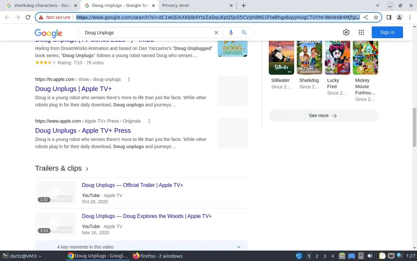Viewport: 417px width, 261px height.
Task: Click the browser address bar URL
Action: coord(218,17)
